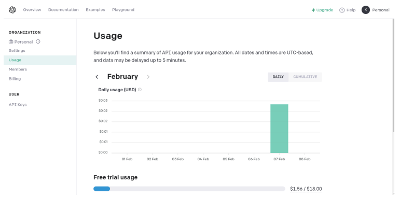This screenshot has width=413, height=211.
Task: Open the Documentation tab
Action: coord(63,10)
